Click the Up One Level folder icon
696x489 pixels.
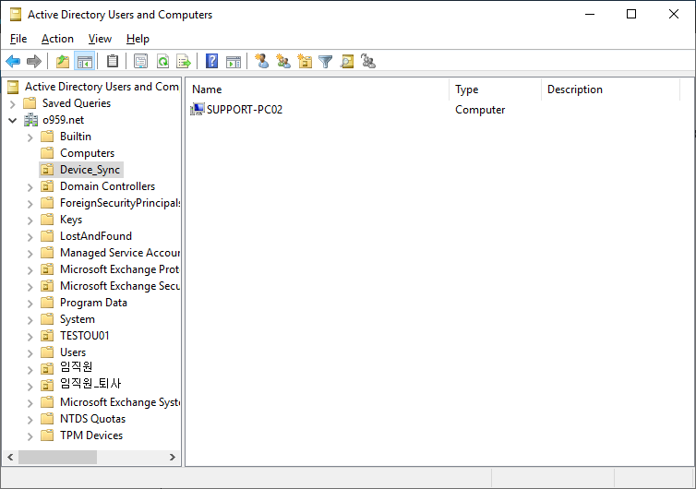tap(63, 61)
